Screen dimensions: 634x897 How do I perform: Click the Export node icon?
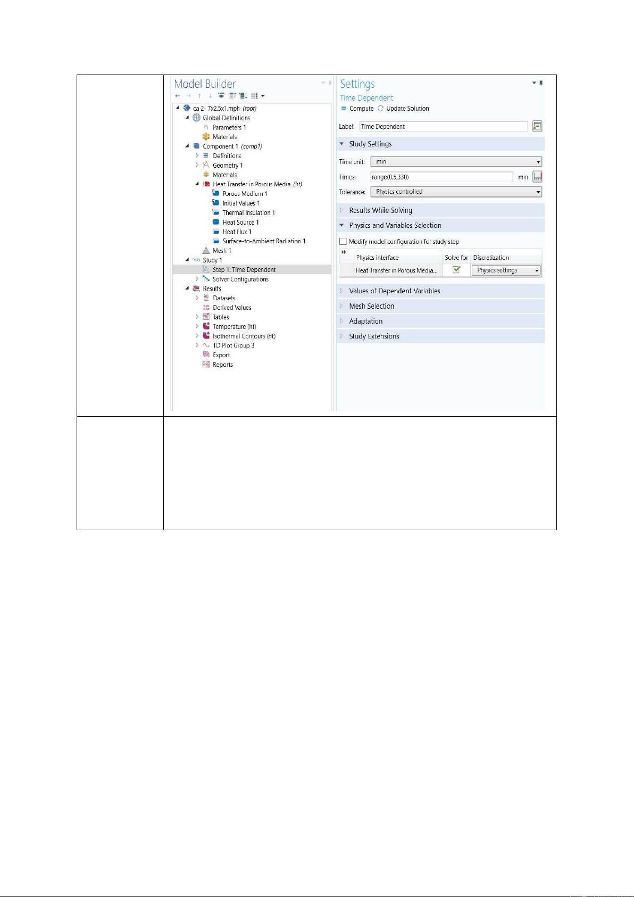tap(206, 355)
